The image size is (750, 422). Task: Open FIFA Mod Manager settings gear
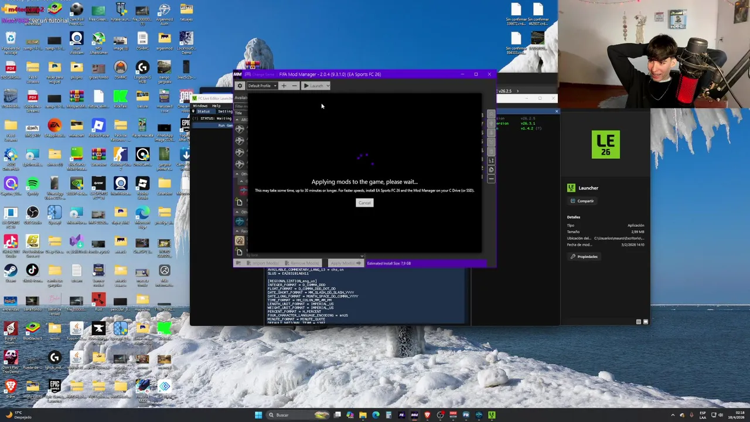240,86
